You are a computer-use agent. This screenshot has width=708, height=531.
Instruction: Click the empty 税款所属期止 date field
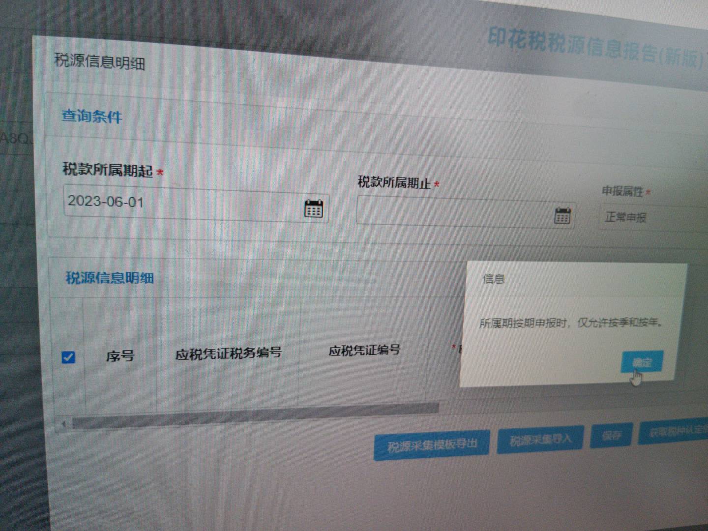coord(465,213)
